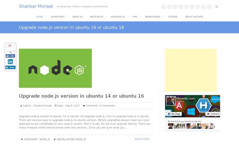Click the node.js featured image

55,68
